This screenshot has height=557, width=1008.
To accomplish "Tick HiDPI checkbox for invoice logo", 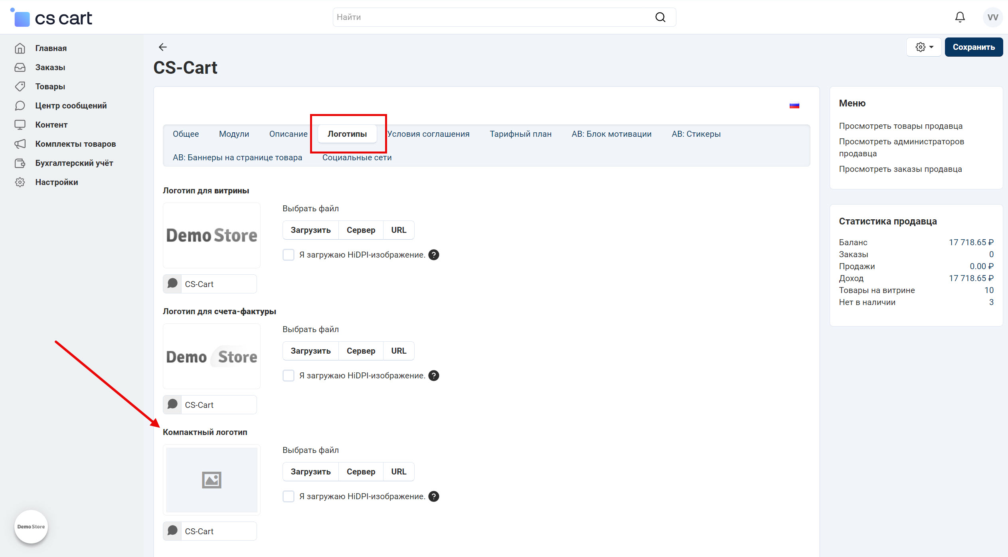I will point(289,376).
